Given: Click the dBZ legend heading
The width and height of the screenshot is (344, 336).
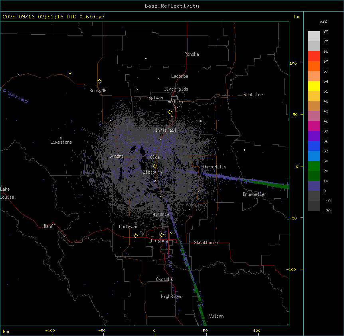Looking at the screenshot, I should (x=323, y=22).
